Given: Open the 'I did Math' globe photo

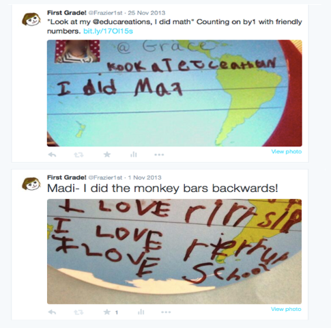Looking at the screenshot, I should click(175, 93).
